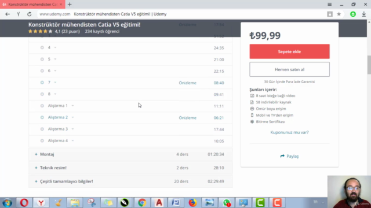
Task: Click the red Sepete ekle button
Action: coord(289,51)
